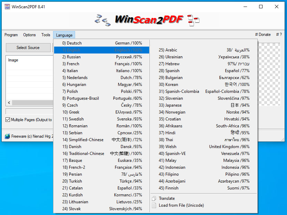287x215 pixels.
Task: Click the left scroll arrow below the image list
Action: [x=9, y=102]
